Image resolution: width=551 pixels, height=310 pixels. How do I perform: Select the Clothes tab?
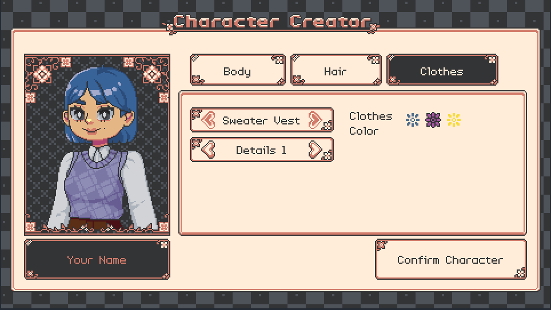[x=442, y=70]
